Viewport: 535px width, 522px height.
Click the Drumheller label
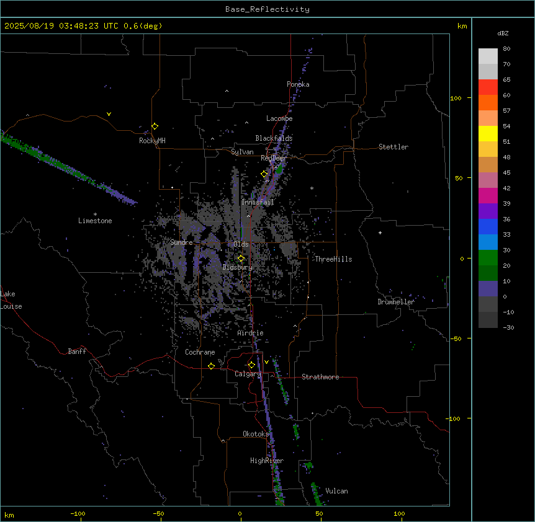tap(396, 302)
